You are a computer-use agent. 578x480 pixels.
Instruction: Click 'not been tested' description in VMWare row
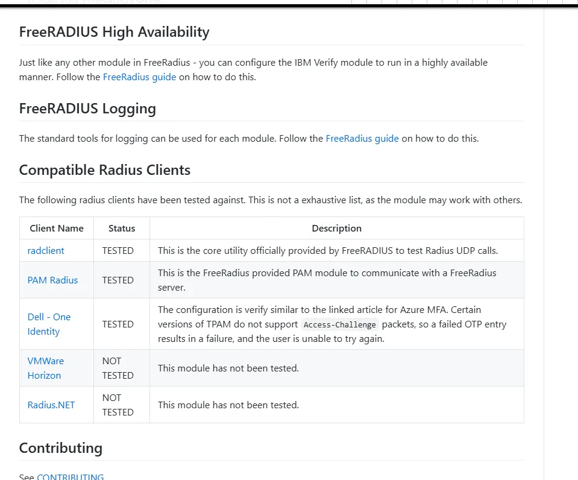tap(228, 368)
